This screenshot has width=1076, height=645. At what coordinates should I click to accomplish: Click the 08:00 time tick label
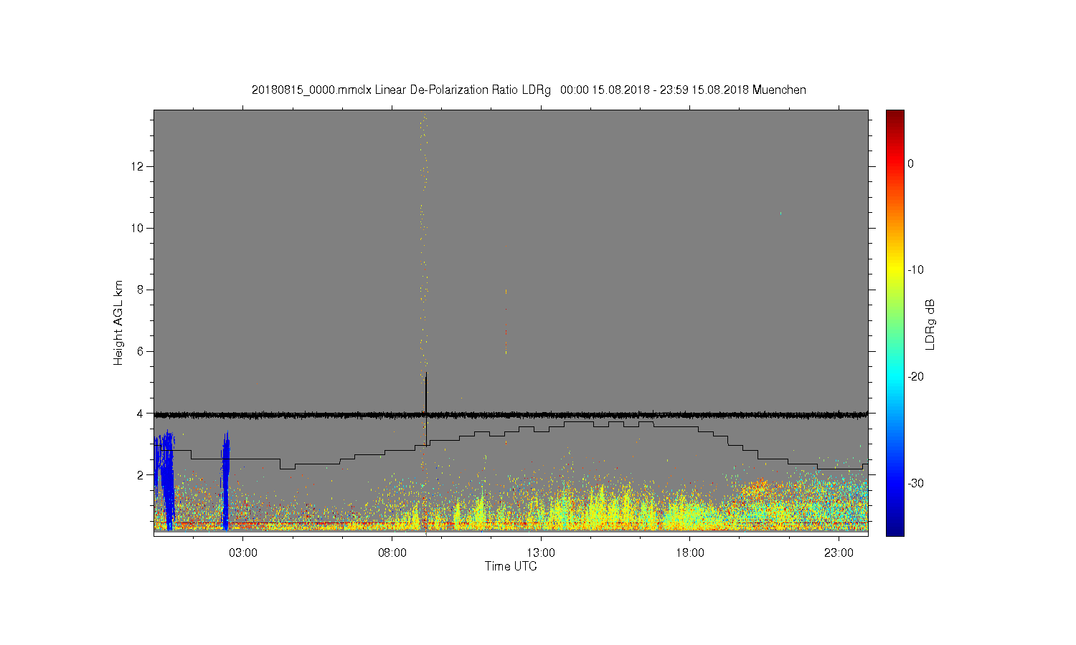[x=392, y=553]
